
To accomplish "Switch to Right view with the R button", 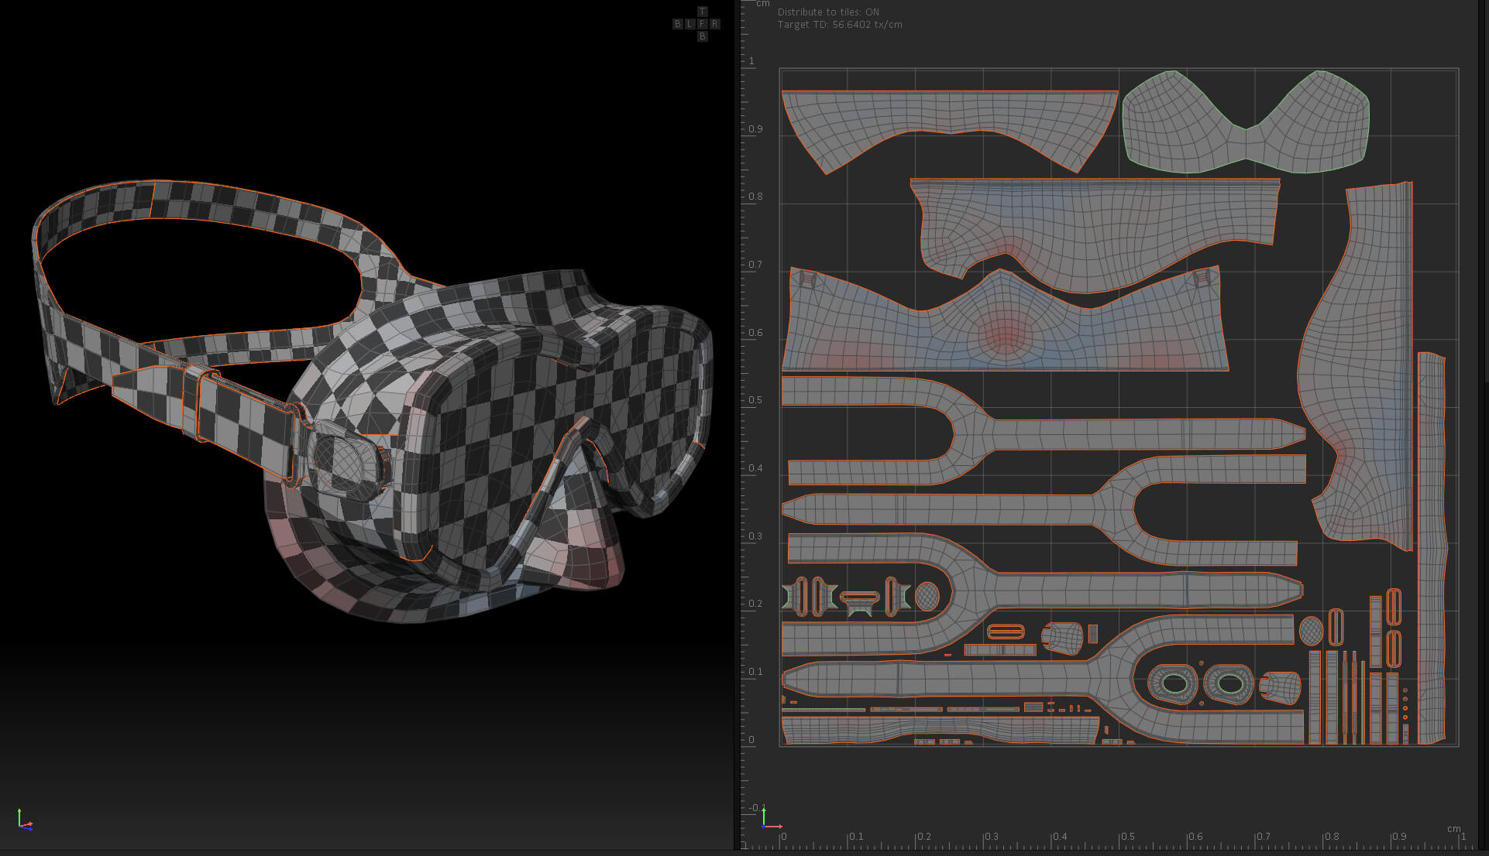I will click(714, 24).
